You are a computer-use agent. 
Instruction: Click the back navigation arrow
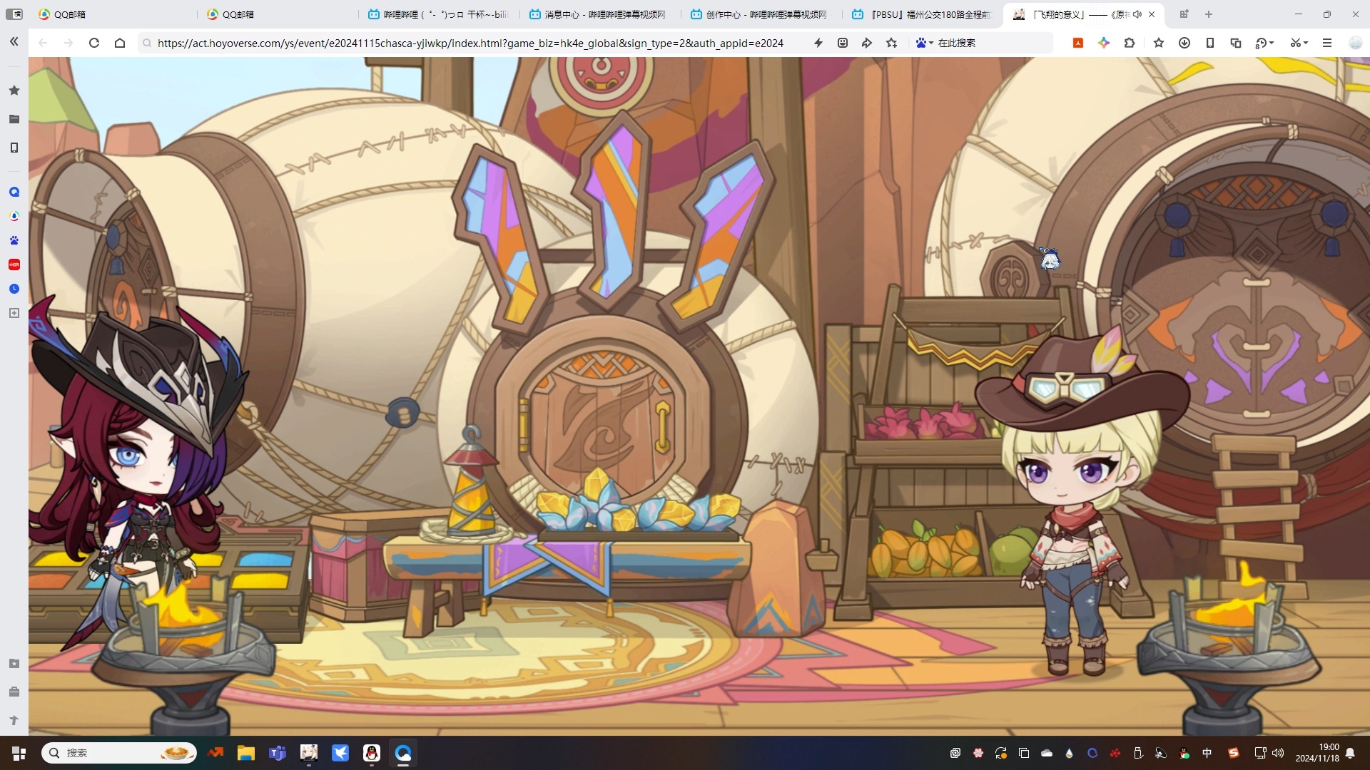(x=43, y=43)
